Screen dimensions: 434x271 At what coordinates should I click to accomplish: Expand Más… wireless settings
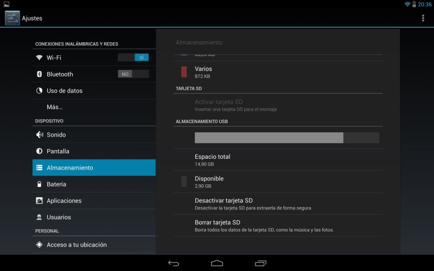pos(54,107)
